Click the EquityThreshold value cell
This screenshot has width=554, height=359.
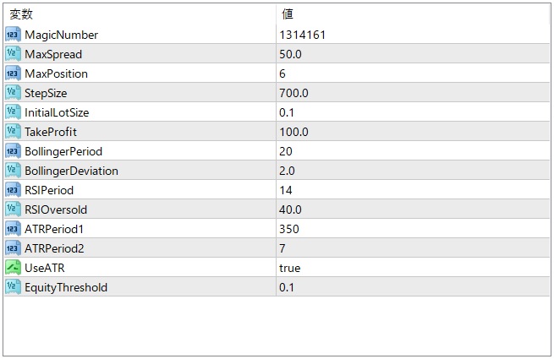click(x=287, y=287)
